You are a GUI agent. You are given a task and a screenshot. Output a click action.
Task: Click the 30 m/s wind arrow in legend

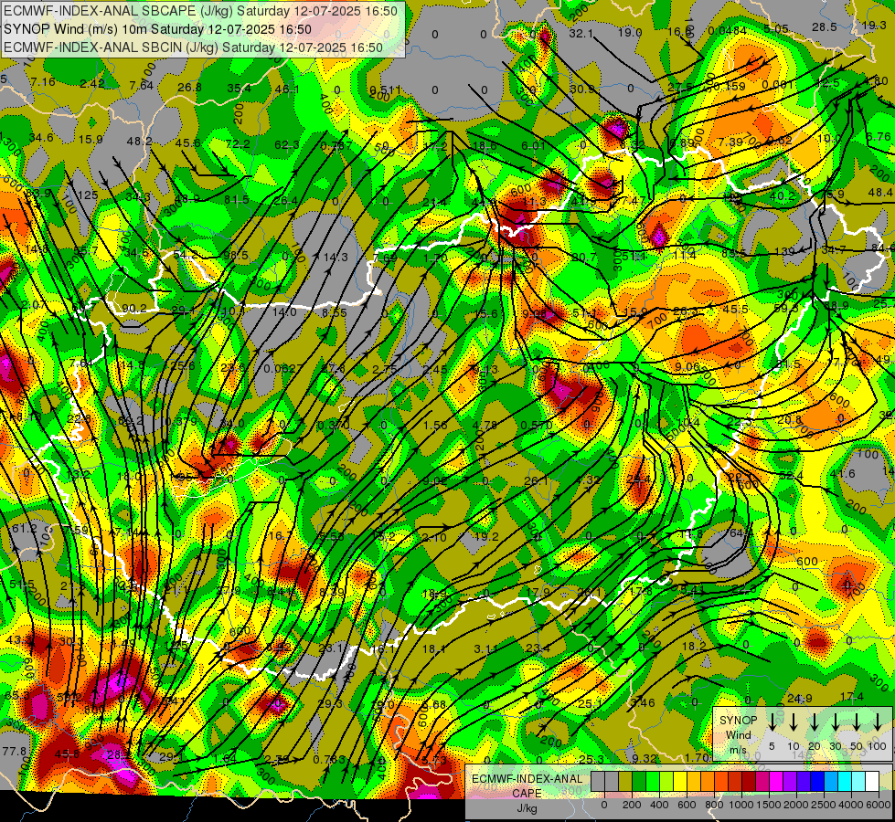(836, 722)
